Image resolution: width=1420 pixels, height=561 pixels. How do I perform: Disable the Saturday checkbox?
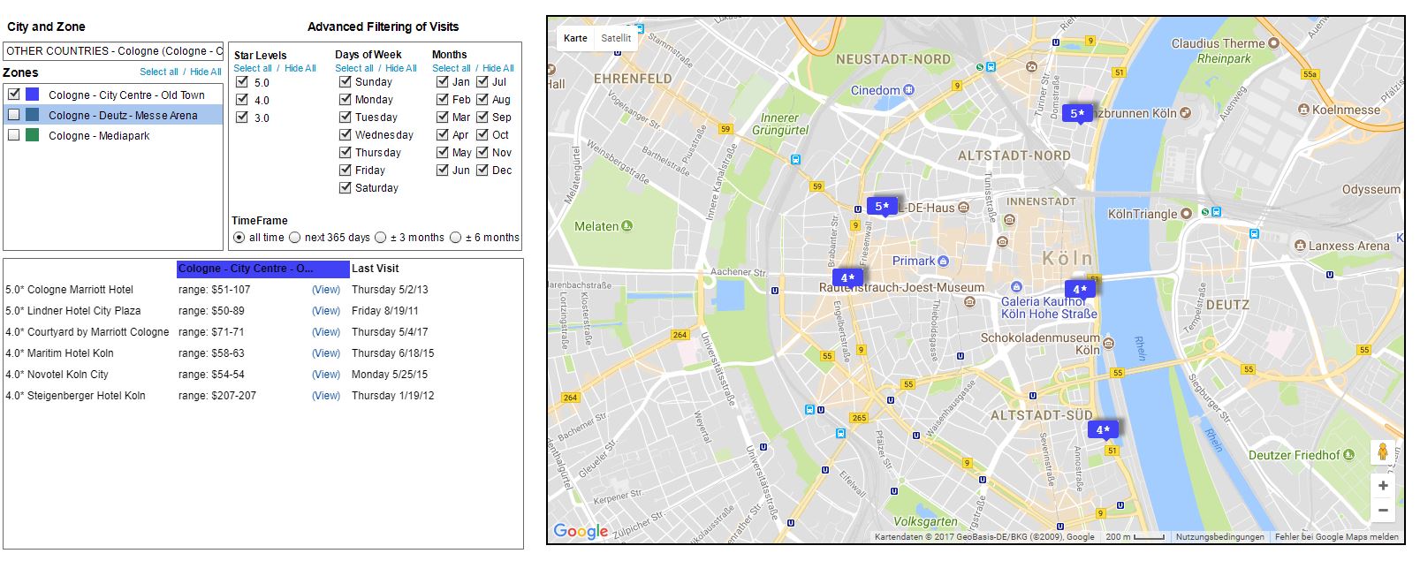click(x=346, y=187)
